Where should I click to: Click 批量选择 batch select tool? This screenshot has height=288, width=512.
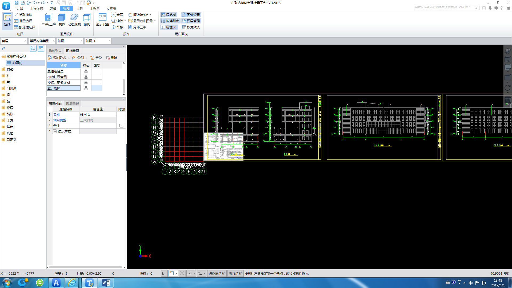point(23,21)
